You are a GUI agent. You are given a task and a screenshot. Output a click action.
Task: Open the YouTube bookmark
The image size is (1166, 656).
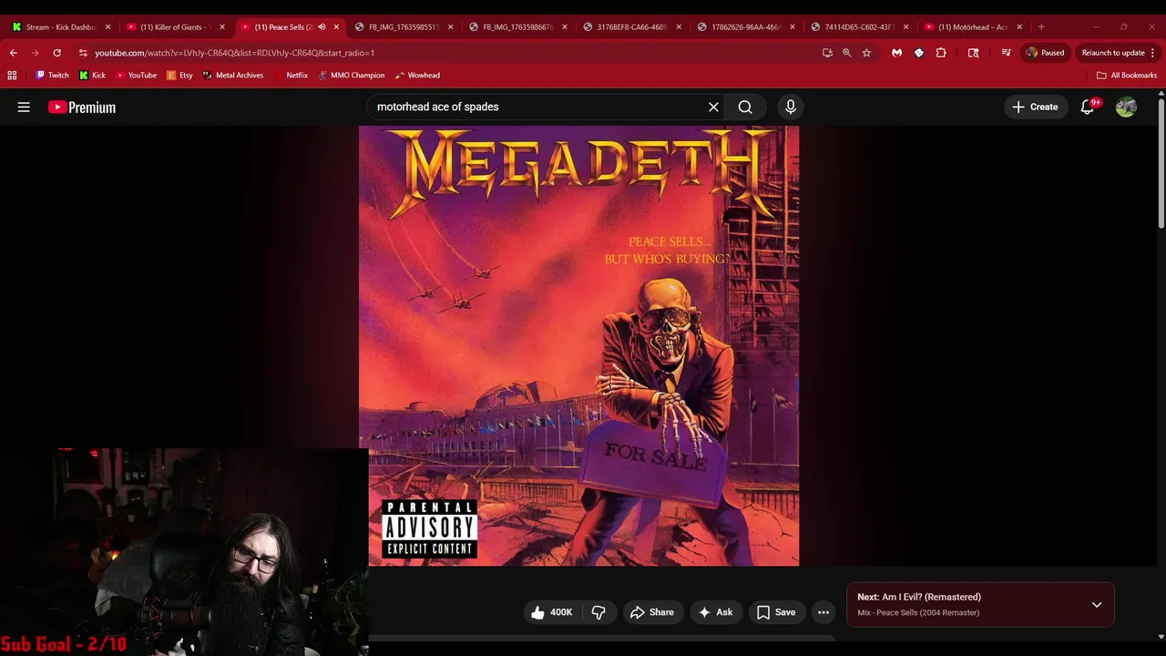tap(136, 76)
